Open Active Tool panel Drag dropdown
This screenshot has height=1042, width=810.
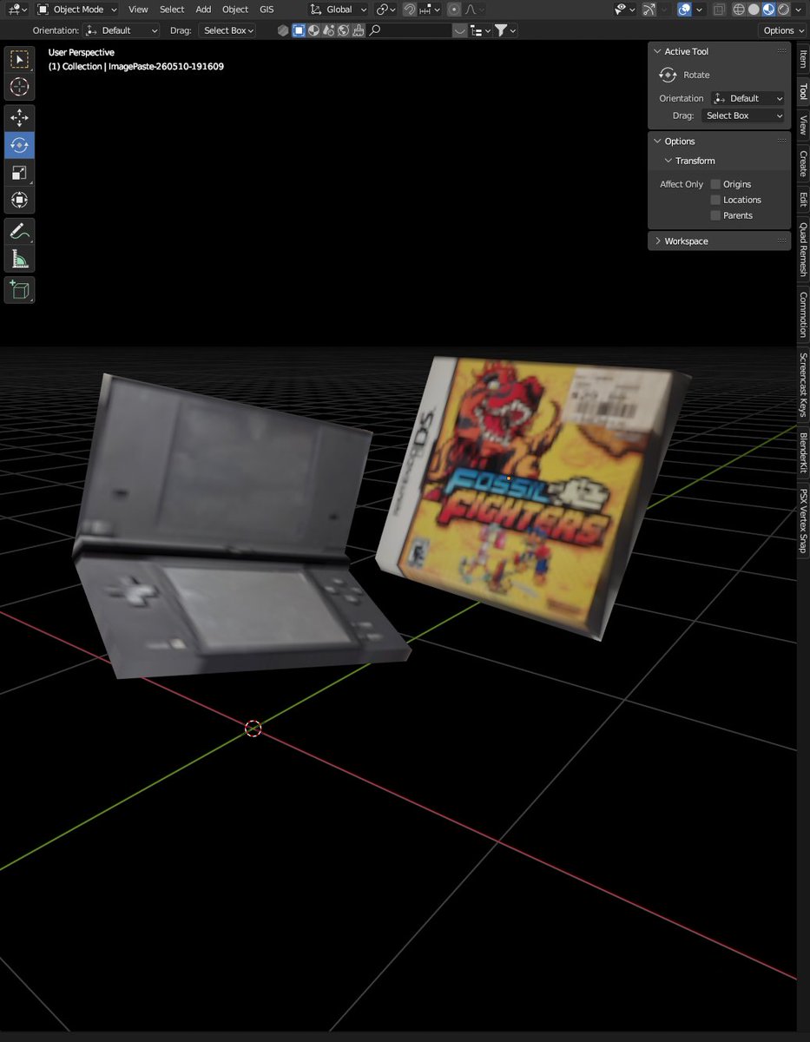[743, 115]
